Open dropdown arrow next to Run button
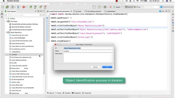Image resolution: width=175 pixels, height=98 pixels. 102,7
